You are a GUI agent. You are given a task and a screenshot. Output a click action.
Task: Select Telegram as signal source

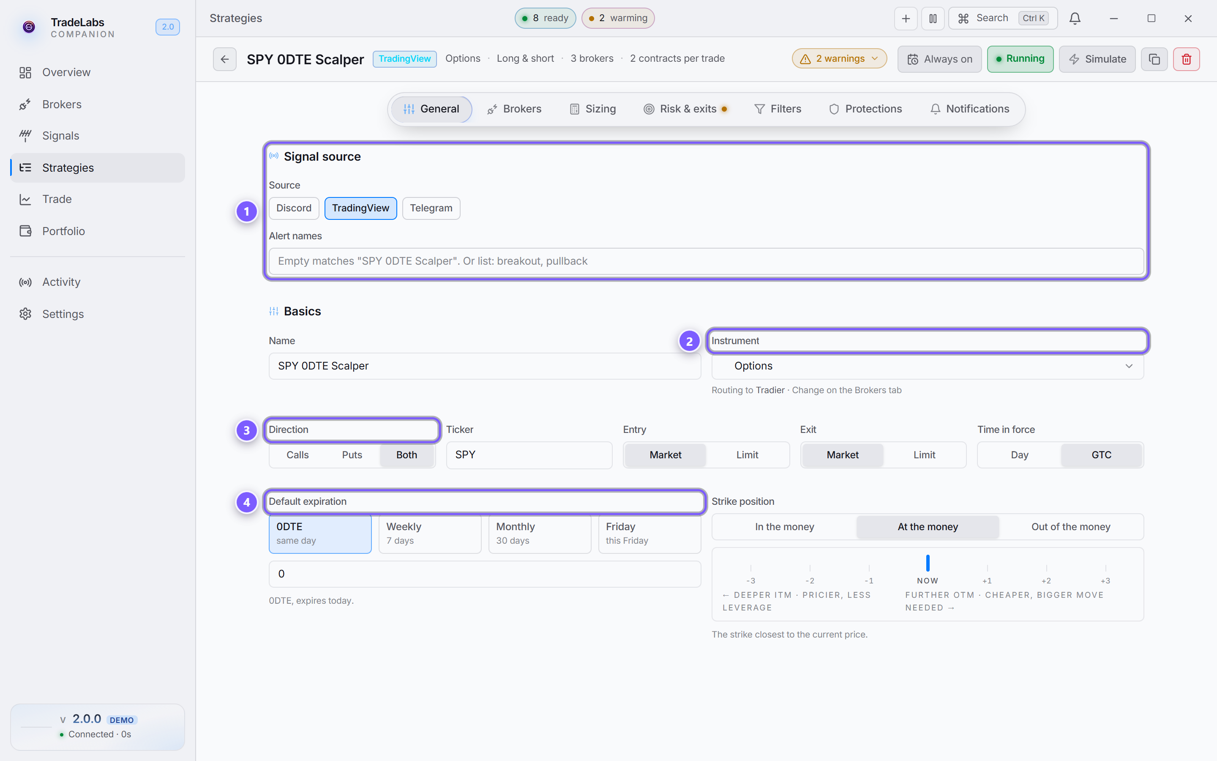[x=431, y=208]
